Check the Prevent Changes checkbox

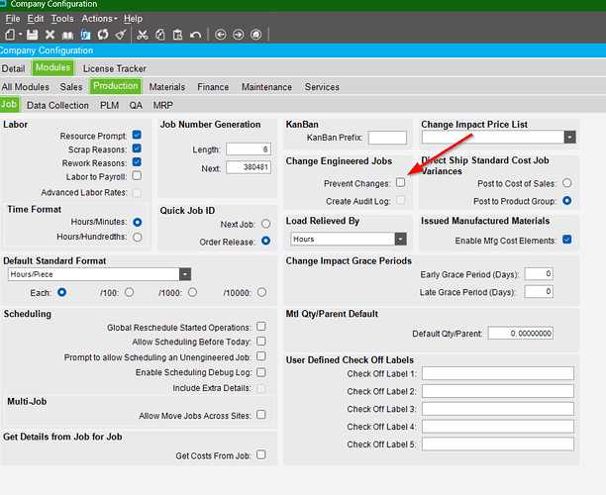coord(401,182)
